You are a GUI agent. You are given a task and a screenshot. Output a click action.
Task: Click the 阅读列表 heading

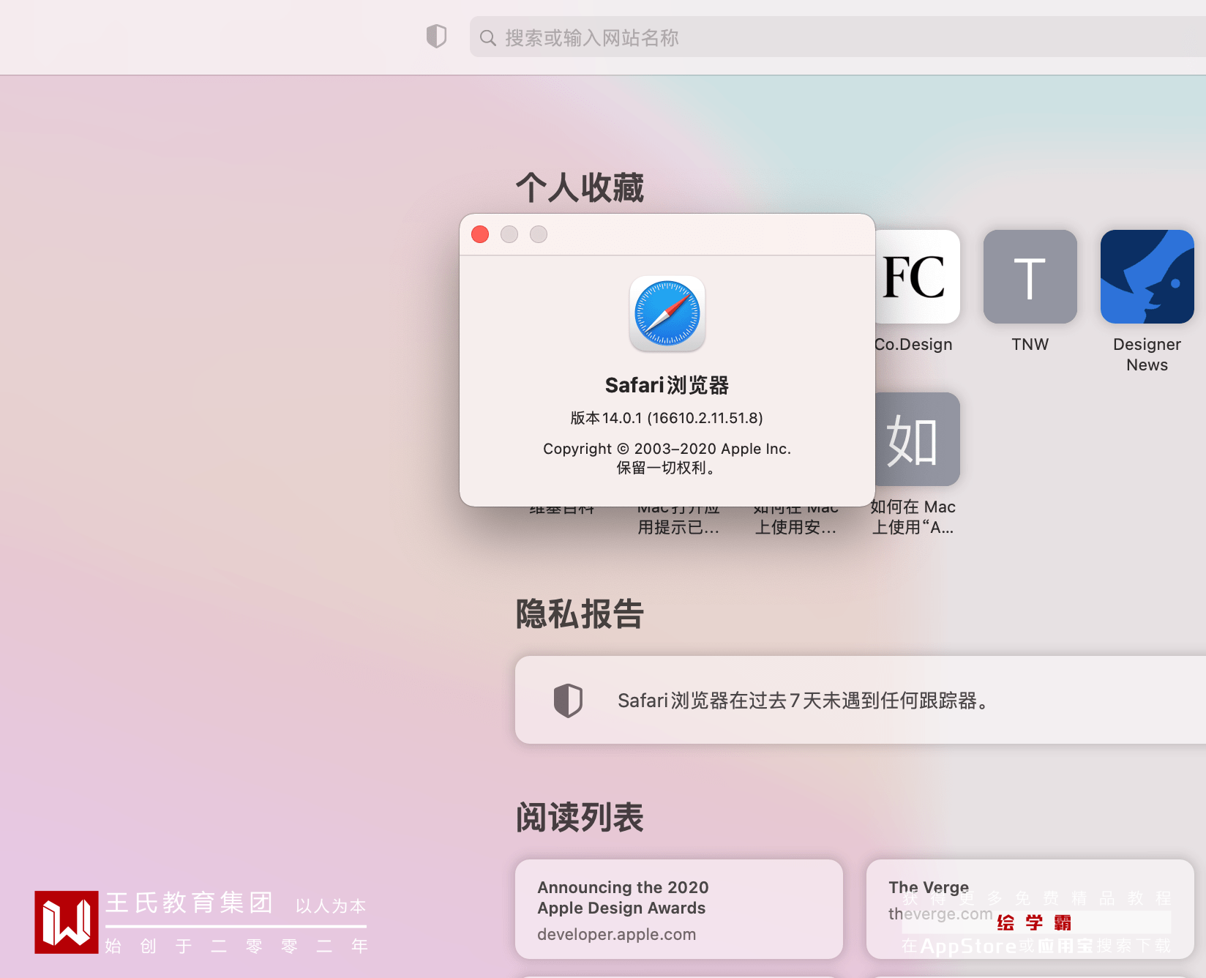point(580,817)
